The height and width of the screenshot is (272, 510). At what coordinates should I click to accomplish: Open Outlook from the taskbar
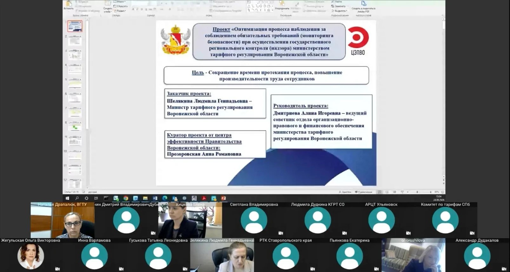coord(175,198)
